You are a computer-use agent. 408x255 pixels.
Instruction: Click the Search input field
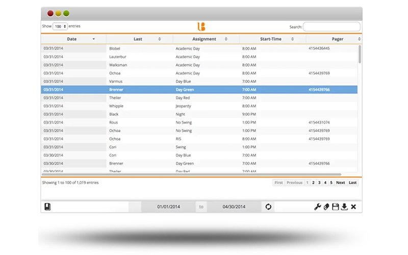click(331, 27)
